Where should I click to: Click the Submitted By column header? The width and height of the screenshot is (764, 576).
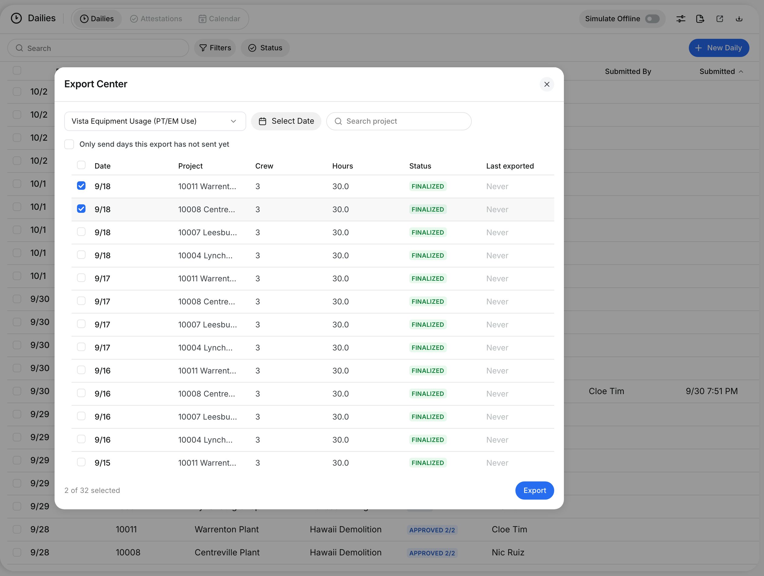tap(628, 72)
